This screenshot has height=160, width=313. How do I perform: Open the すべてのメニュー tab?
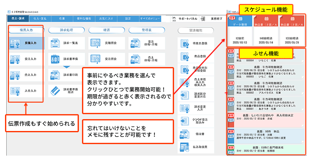150,19
